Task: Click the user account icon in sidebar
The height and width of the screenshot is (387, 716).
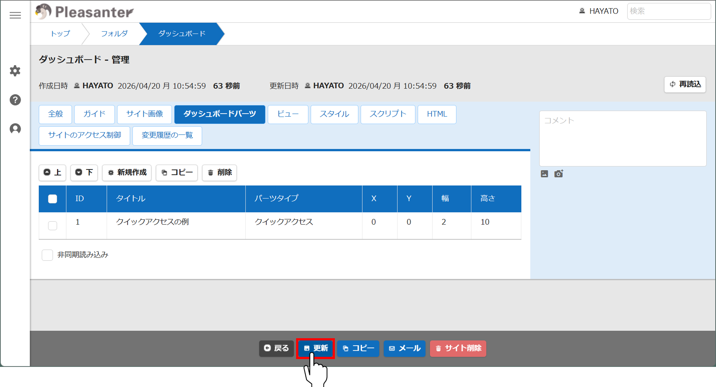Action: pyautogui.click(x=15, y=129)
